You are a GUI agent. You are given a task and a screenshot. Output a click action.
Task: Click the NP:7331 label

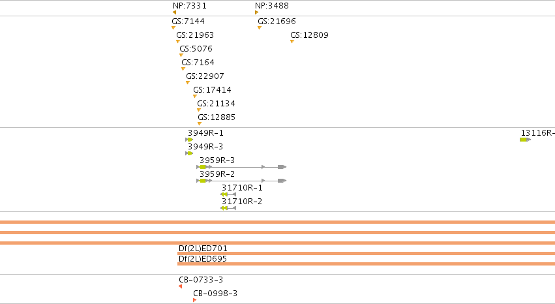point(190,6)
